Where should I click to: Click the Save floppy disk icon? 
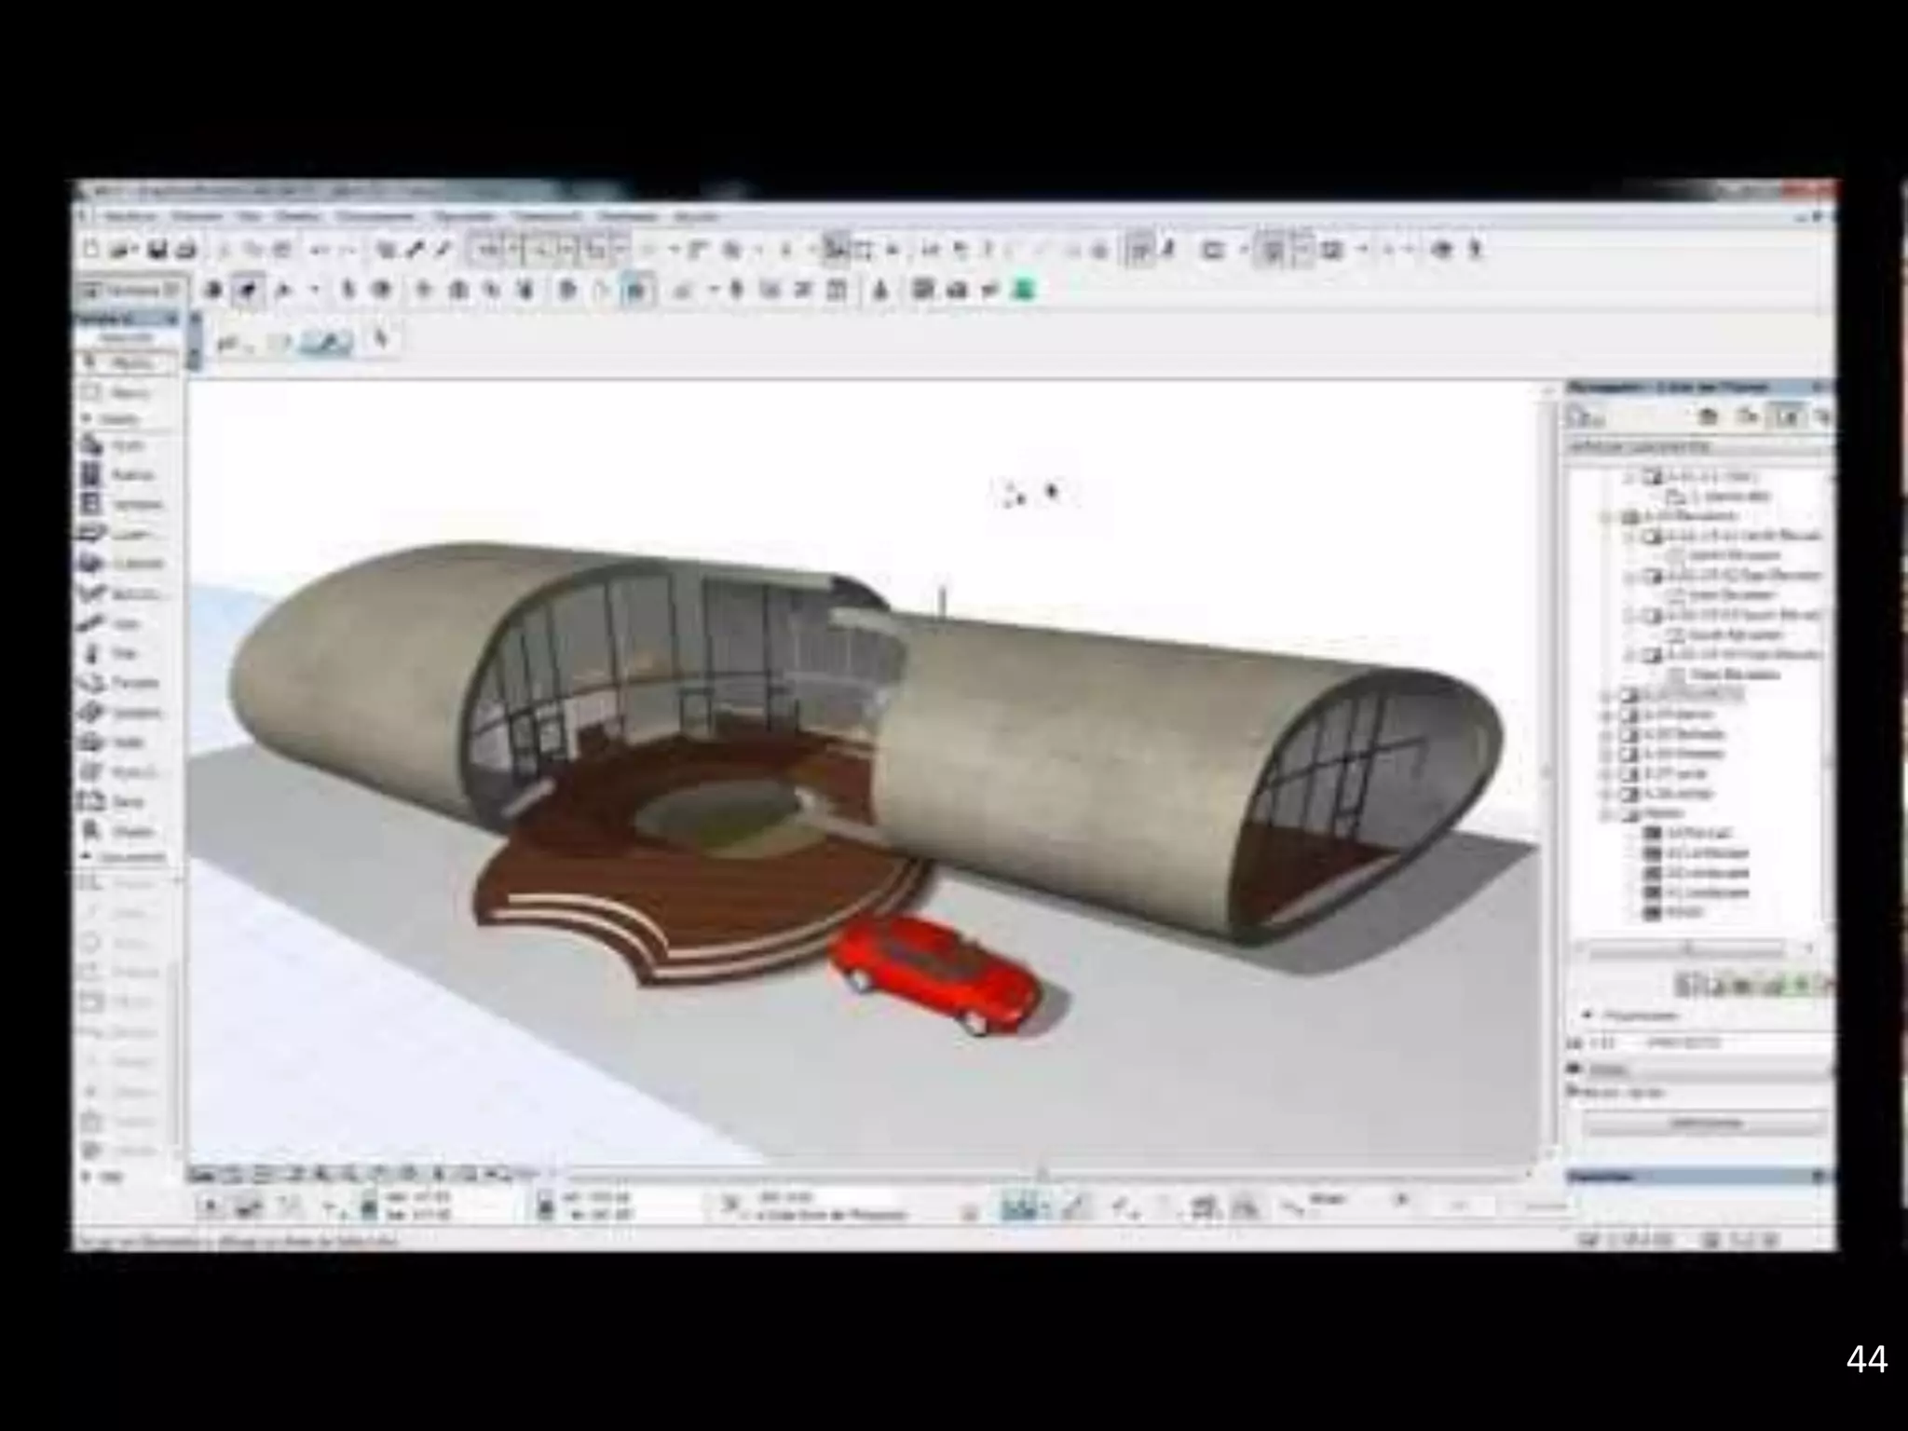coord(158,249)
